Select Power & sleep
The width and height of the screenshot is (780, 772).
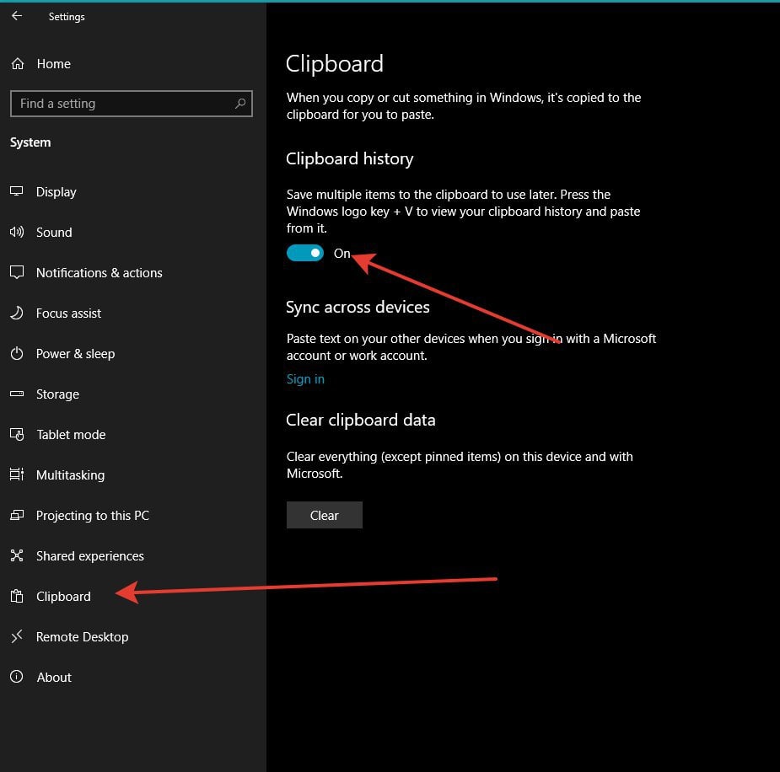coord(75,353)
